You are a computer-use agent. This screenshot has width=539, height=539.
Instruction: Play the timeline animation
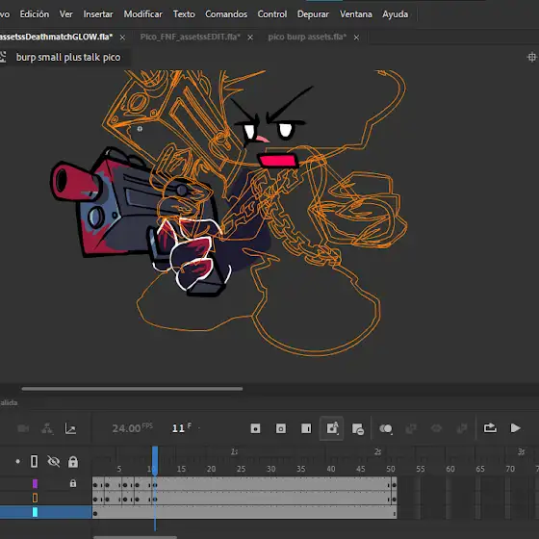tap(515, 428)
